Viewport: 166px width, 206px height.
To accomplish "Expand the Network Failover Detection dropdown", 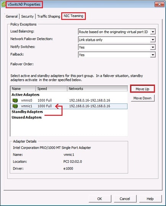I will 153,39.
